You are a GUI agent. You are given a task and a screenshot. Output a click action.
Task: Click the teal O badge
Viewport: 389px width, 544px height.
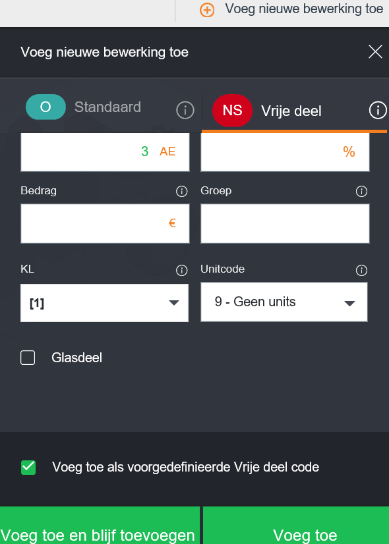tap(45, 107)
